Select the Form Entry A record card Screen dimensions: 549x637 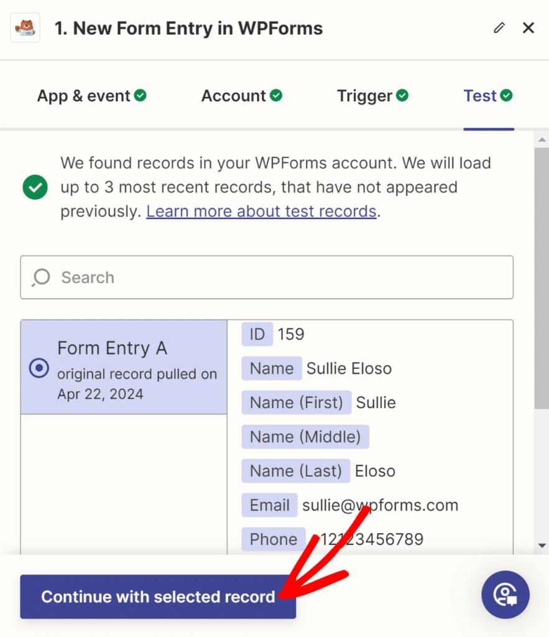tap(123, 367)
